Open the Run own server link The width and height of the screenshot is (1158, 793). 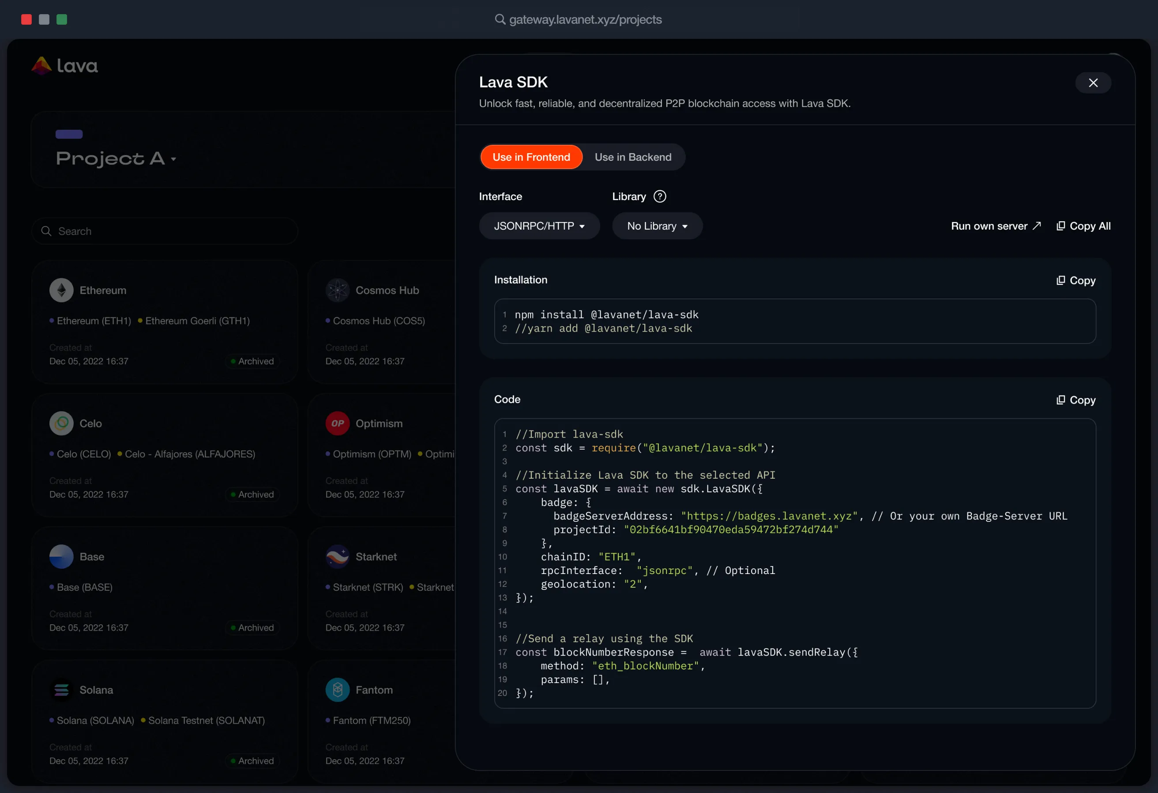pyautogui.click(x=996, y=226)
